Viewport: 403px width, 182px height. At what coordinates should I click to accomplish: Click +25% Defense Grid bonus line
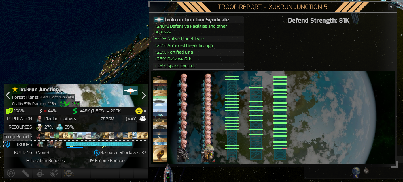[199, 59]
